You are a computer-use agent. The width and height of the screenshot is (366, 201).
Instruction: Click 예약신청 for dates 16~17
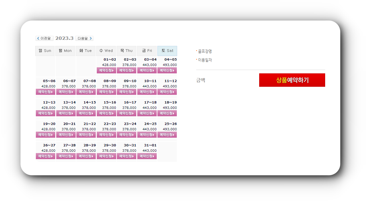[127, 113]
